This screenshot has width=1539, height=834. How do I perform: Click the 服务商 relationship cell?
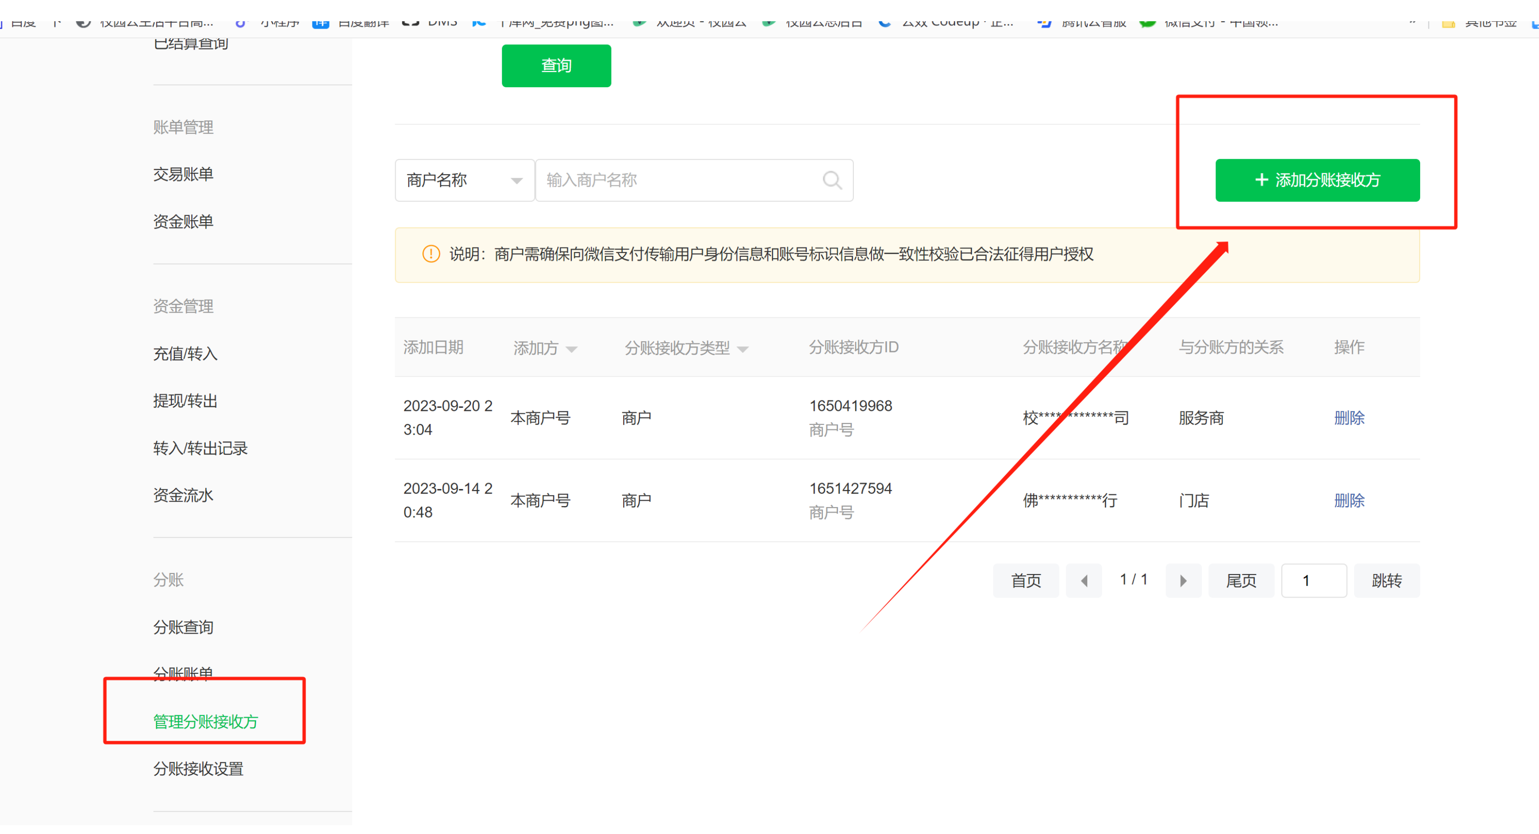point(1201,418)
